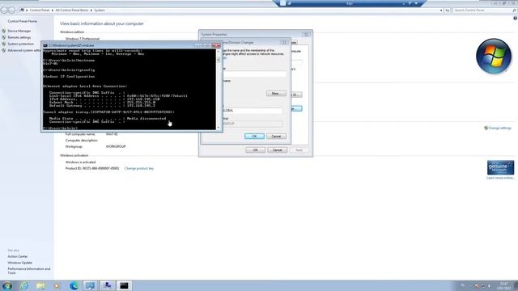Click the Domain name input field
The image size is (518, 291).
[x=253, y=111]
